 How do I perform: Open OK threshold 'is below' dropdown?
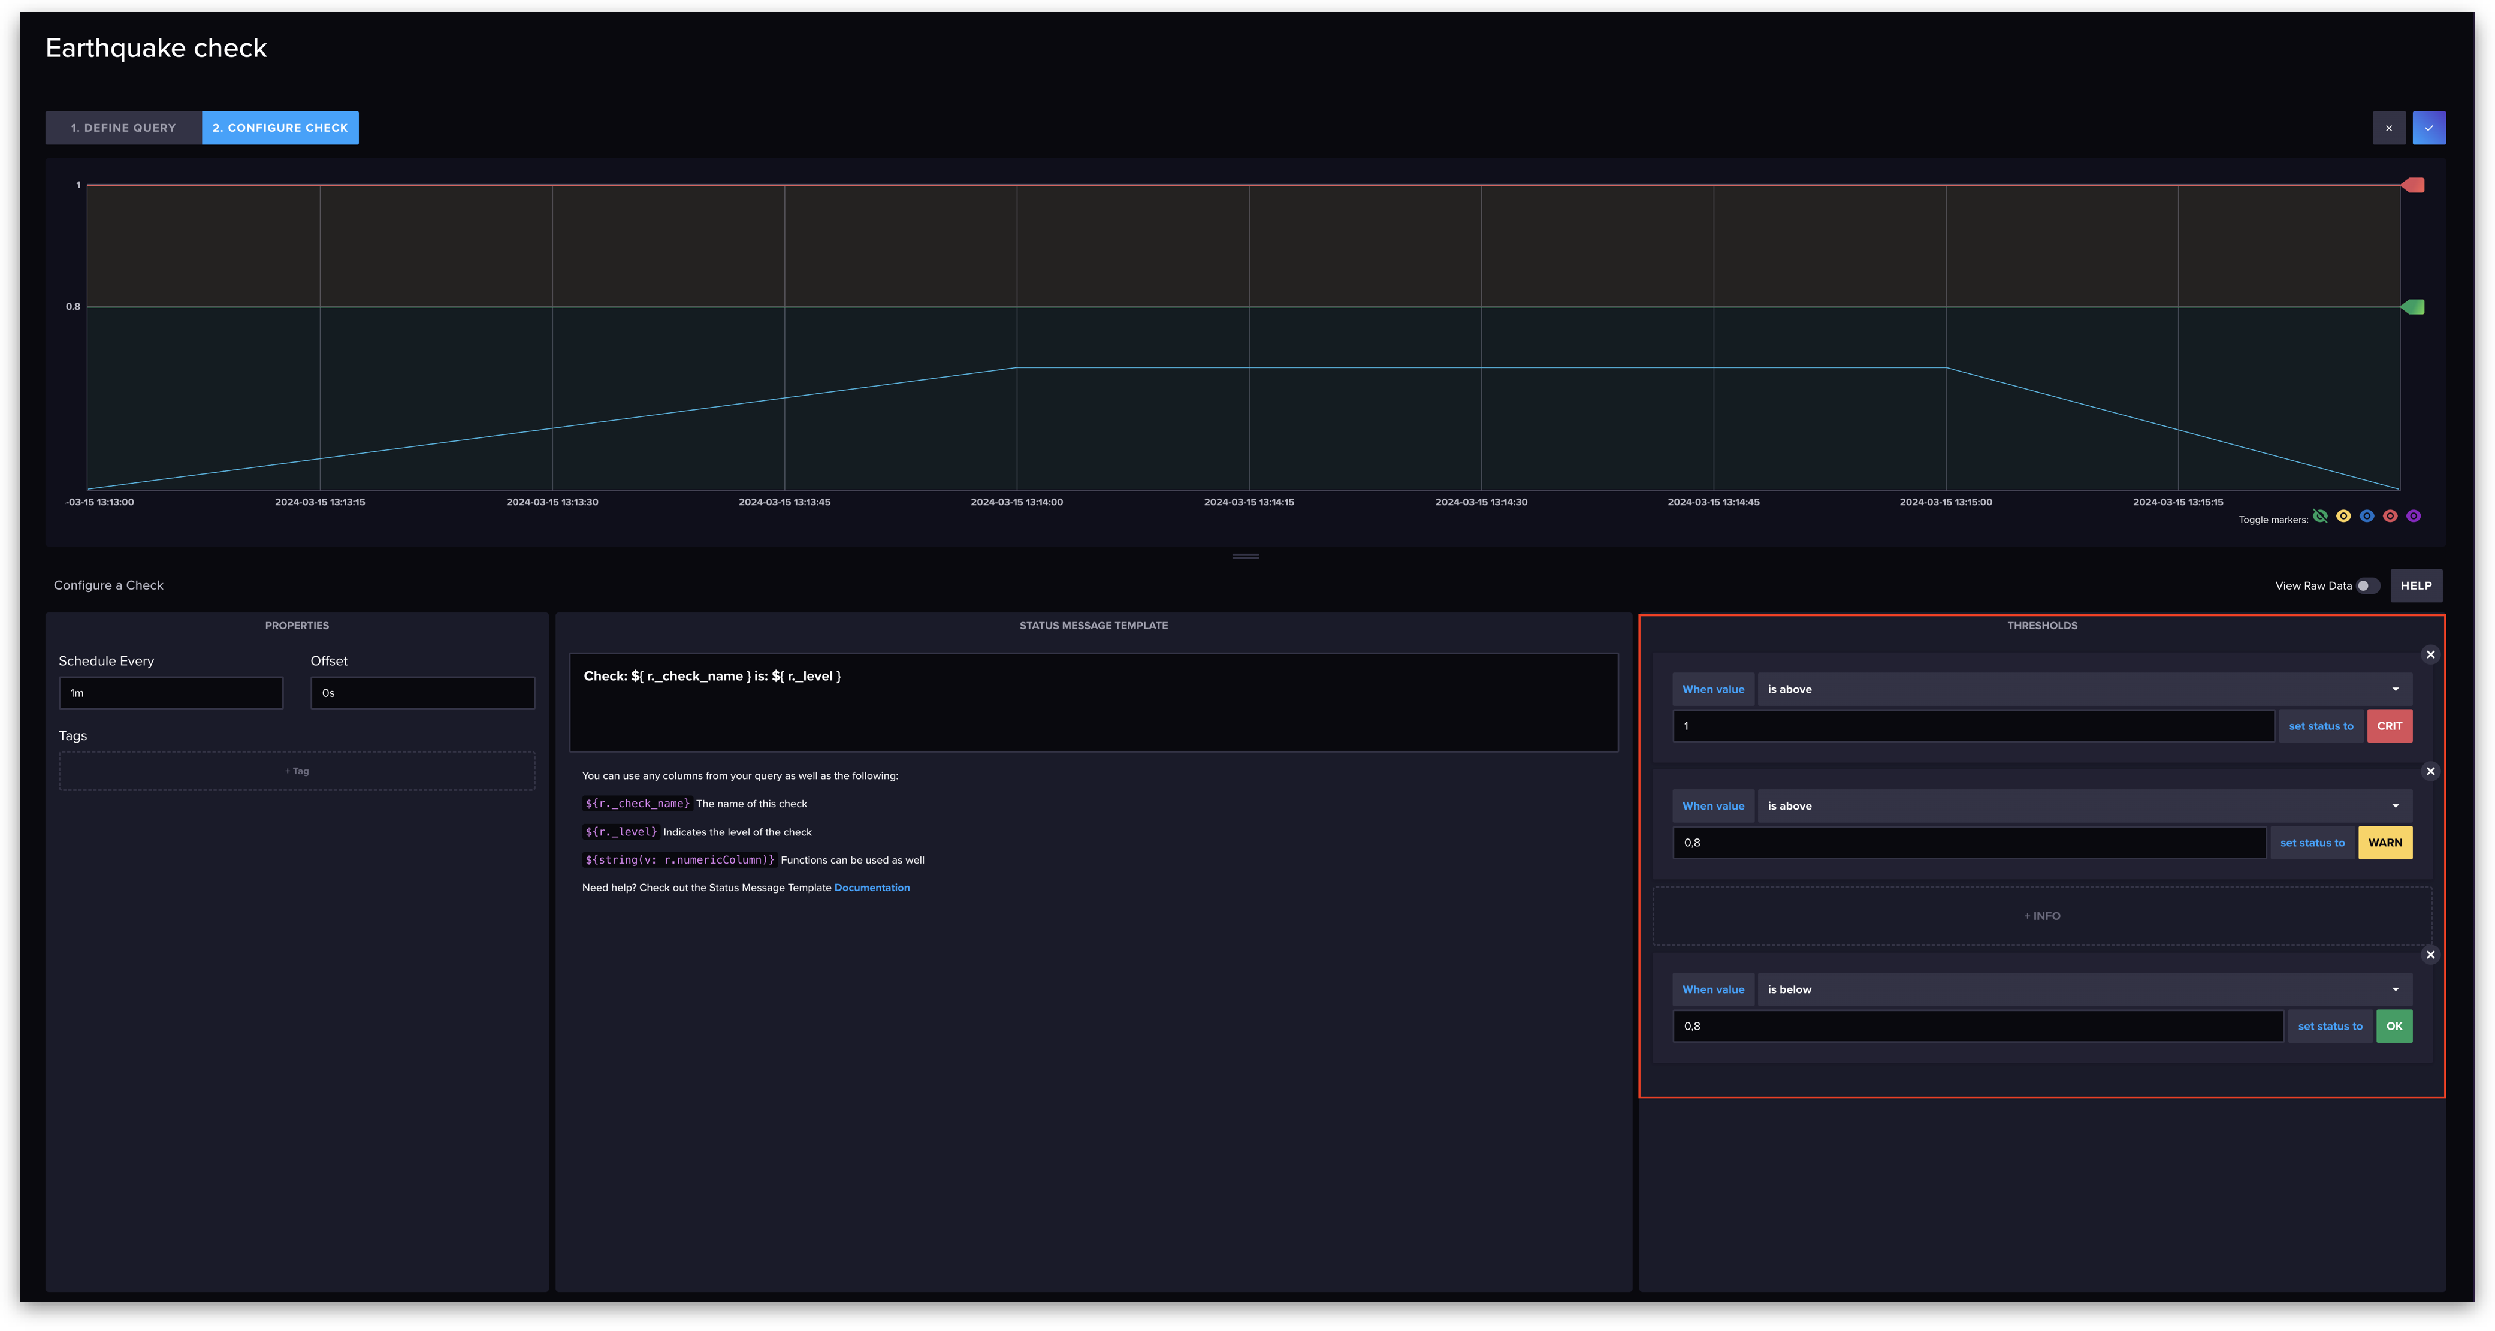(x=2083, y=990)
